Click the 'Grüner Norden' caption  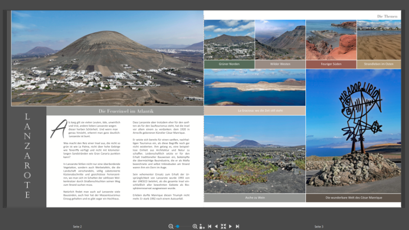pyautogui.click(x=229, y=64)
